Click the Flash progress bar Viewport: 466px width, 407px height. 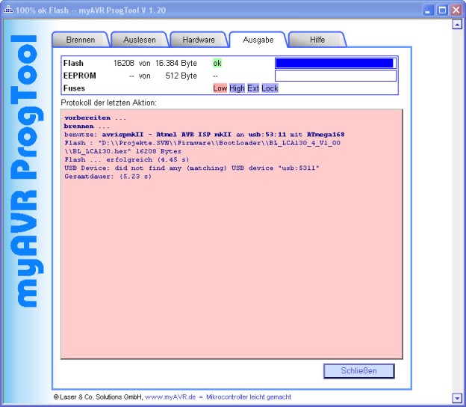tap(335, 63)
